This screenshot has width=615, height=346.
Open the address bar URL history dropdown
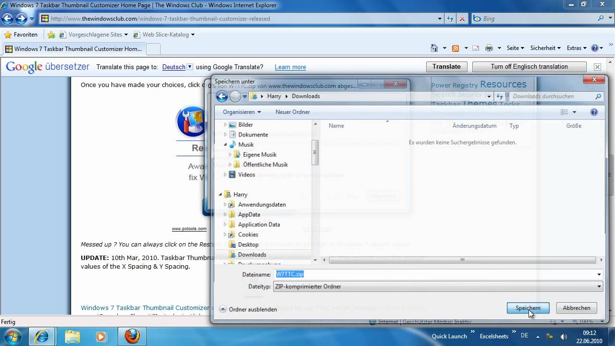440,19
